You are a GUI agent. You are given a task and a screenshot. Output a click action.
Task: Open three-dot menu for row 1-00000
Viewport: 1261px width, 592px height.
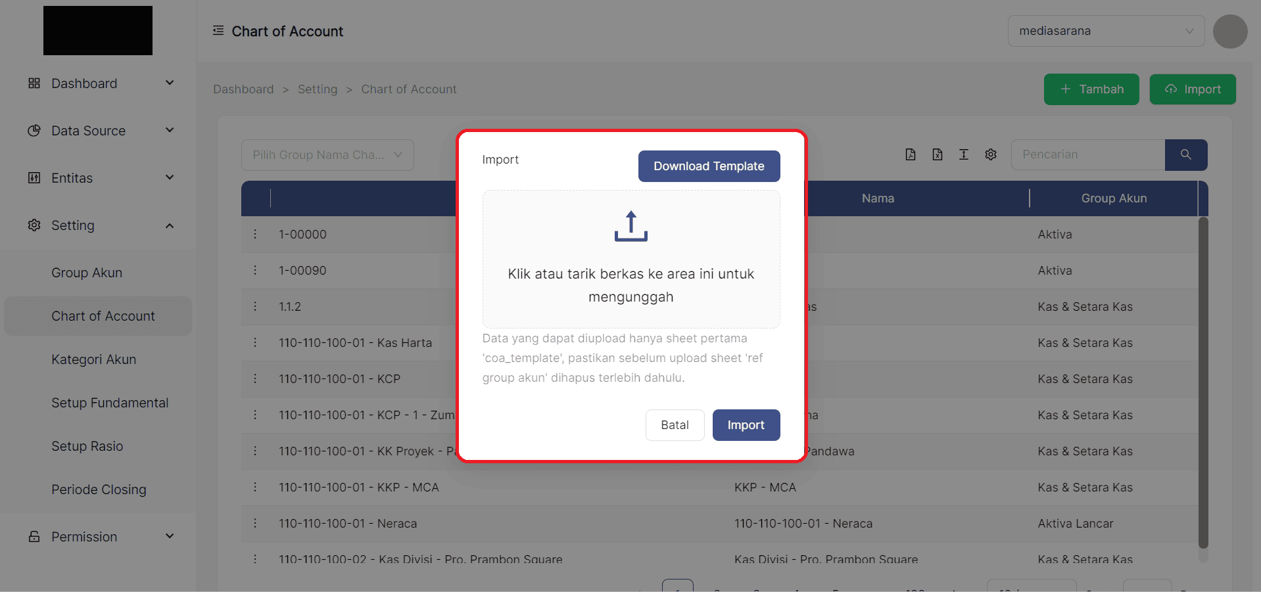[x=255, y=234]
